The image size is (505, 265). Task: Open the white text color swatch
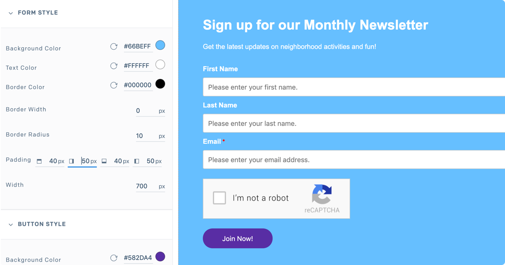160,65
